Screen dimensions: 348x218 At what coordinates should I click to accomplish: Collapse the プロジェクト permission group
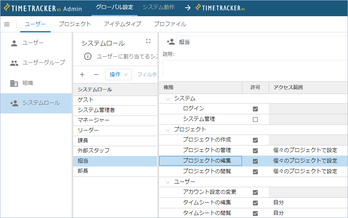[x=168, y=130]
